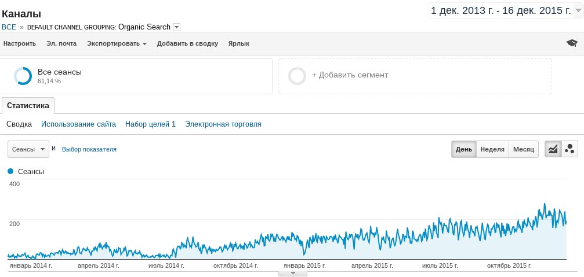This screenshot has height=277, width=584.
Task: Open the date range picker dropdown
Action: (x=578, y=11)
